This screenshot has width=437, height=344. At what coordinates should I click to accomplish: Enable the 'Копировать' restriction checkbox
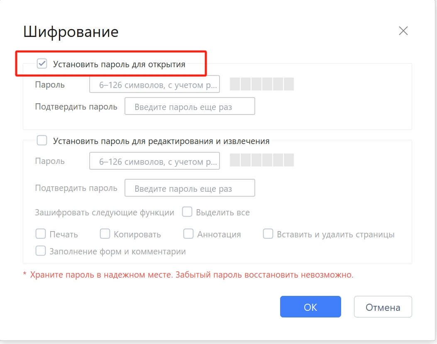point(105,234)
